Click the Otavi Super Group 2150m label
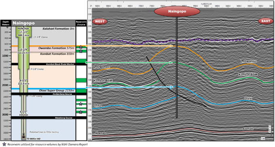Viewport: 275px width, 147px height. coord(57,90)
